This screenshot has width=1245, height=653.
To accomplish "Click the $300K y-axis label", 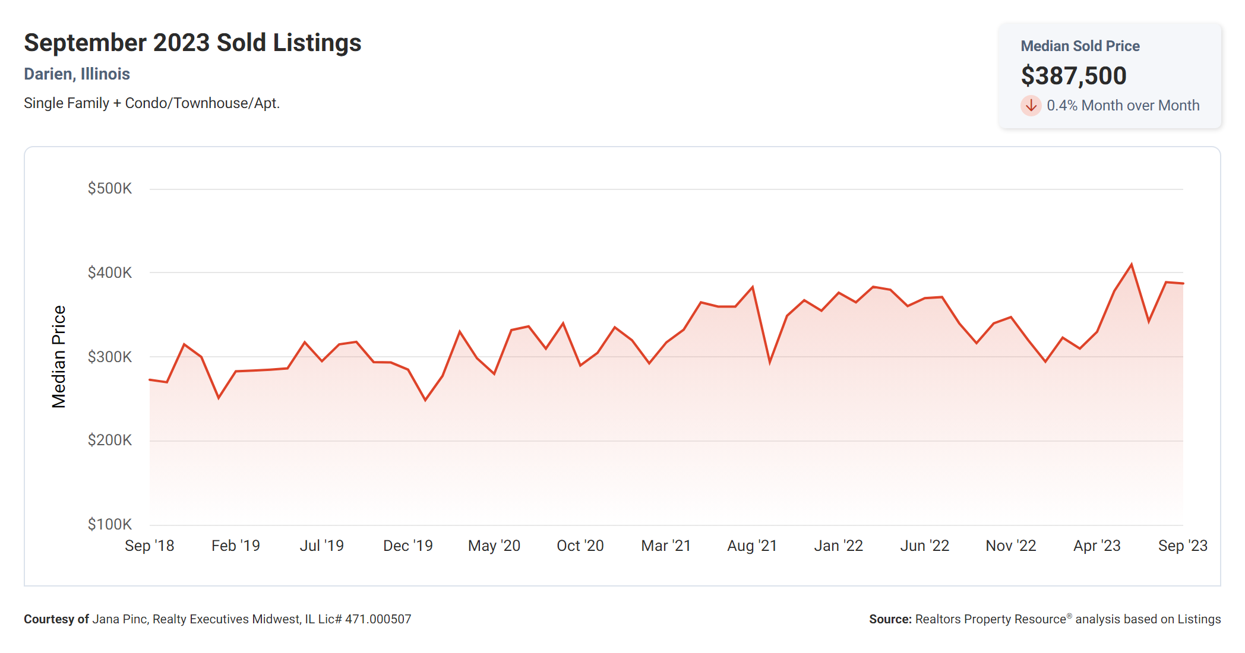I will point(110,357).
